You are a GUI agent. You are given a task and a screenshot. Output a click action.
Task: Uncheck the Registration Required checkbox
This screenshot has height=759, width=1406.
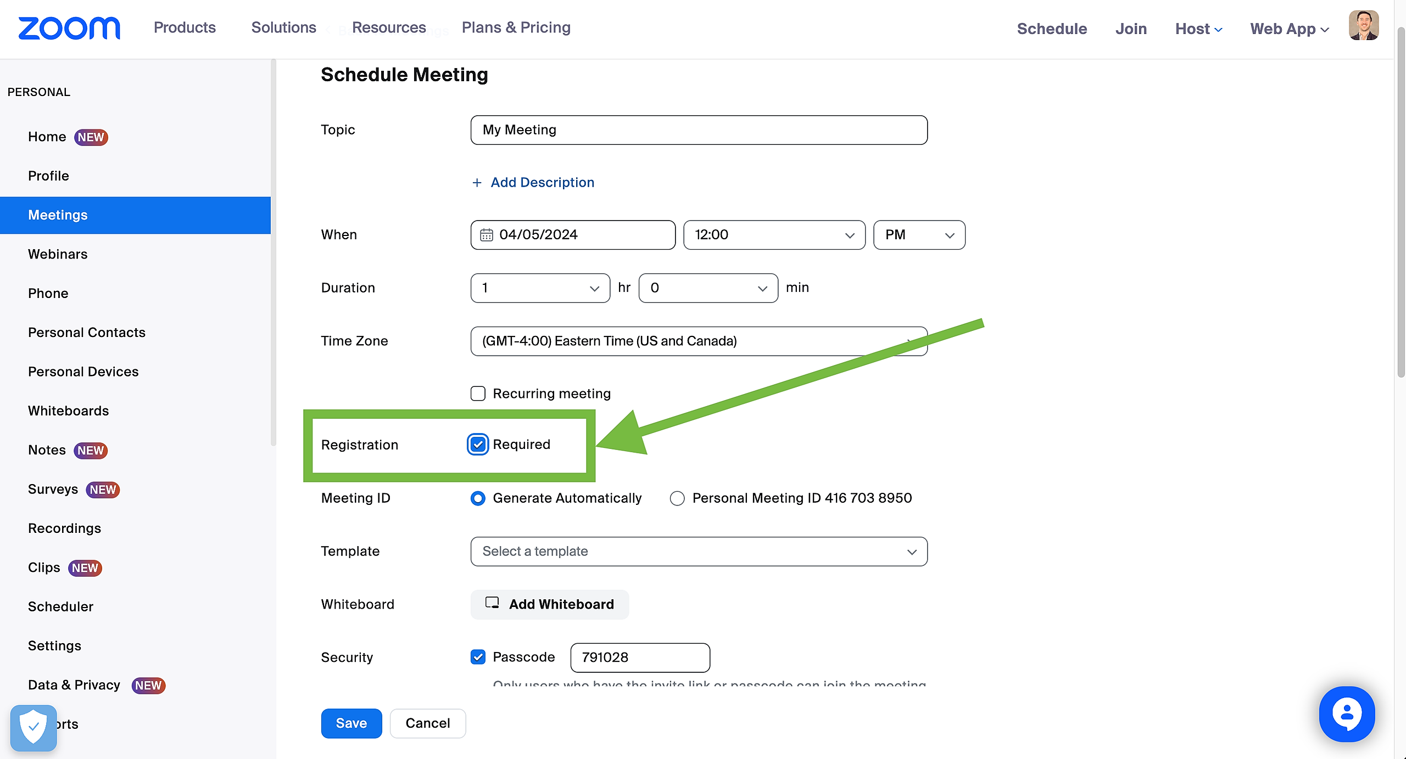click(478, 444)
